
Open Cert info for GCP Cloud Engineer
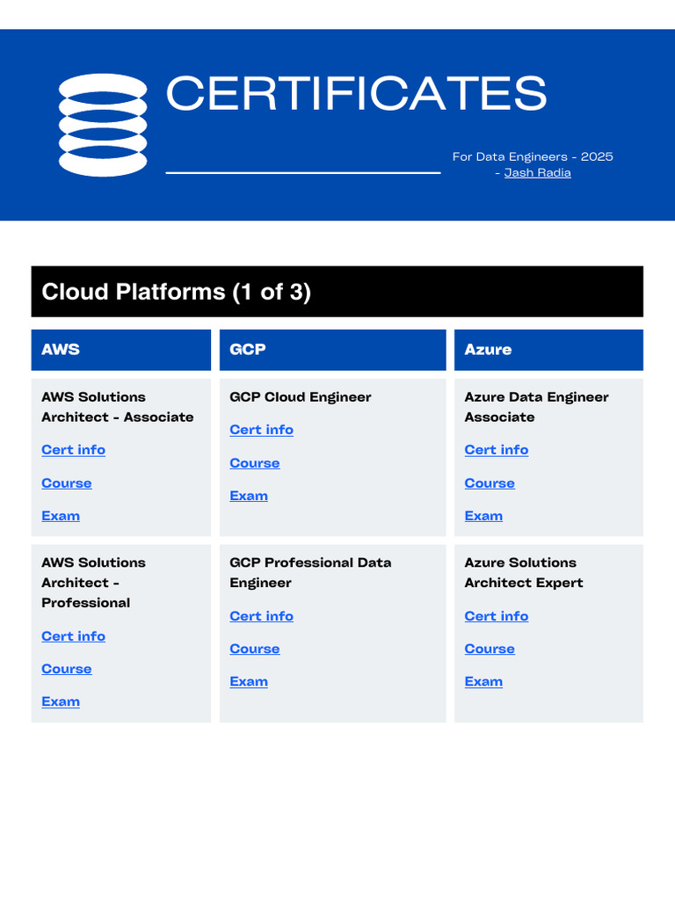click(x=261, y=430)
